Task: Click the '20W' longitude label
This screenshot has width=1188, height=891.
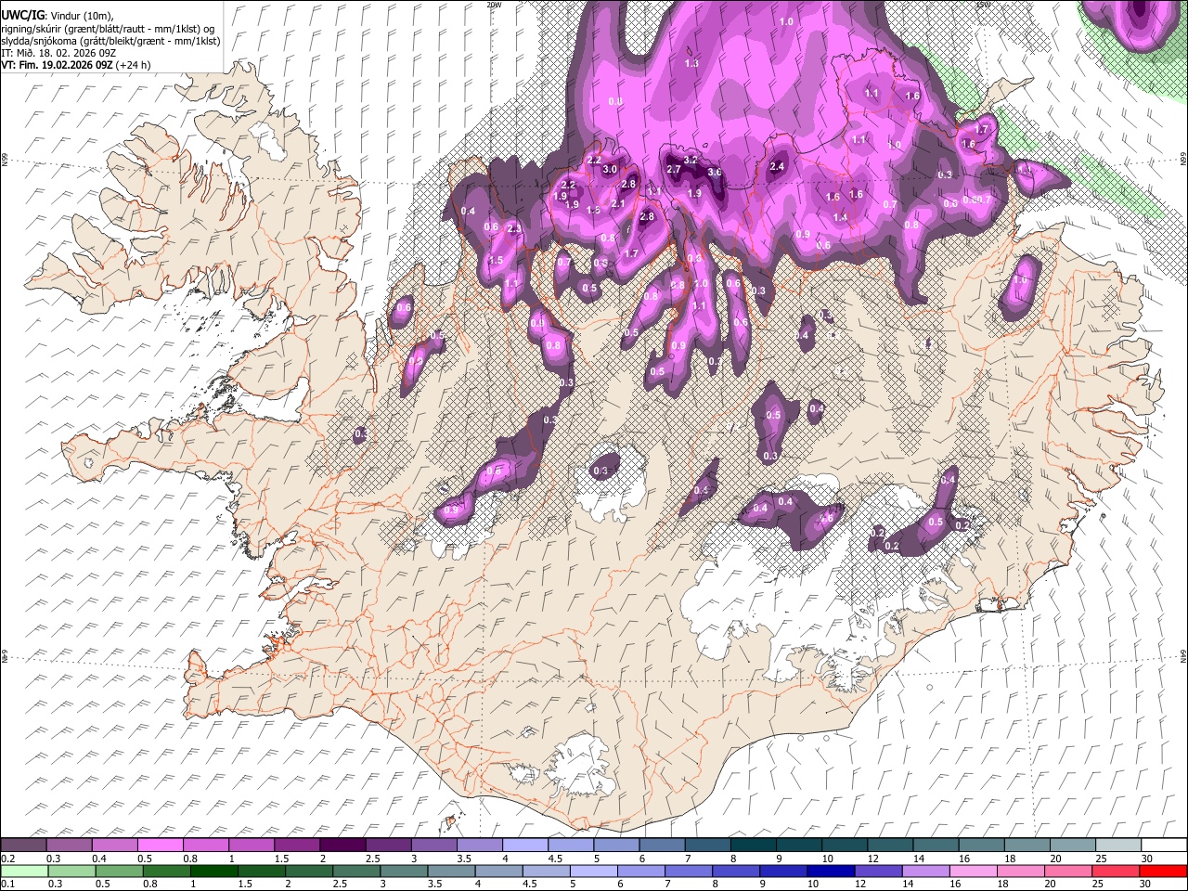Action: click(x=494, y=5)
